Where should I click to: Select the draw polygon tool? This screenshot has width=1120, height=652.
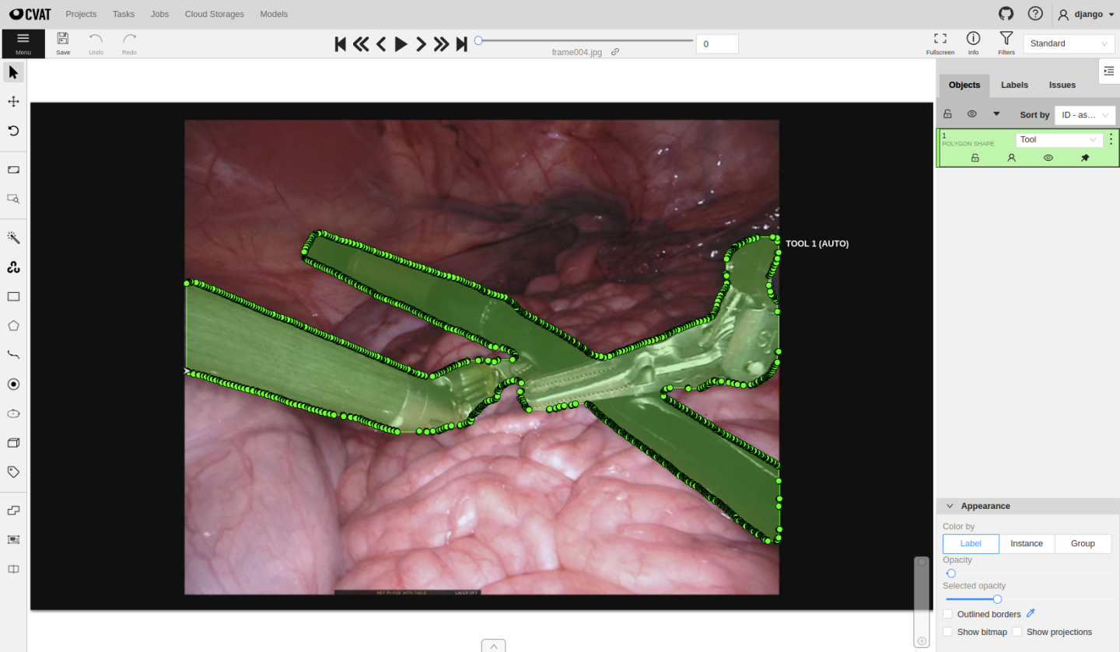(13, 326)
